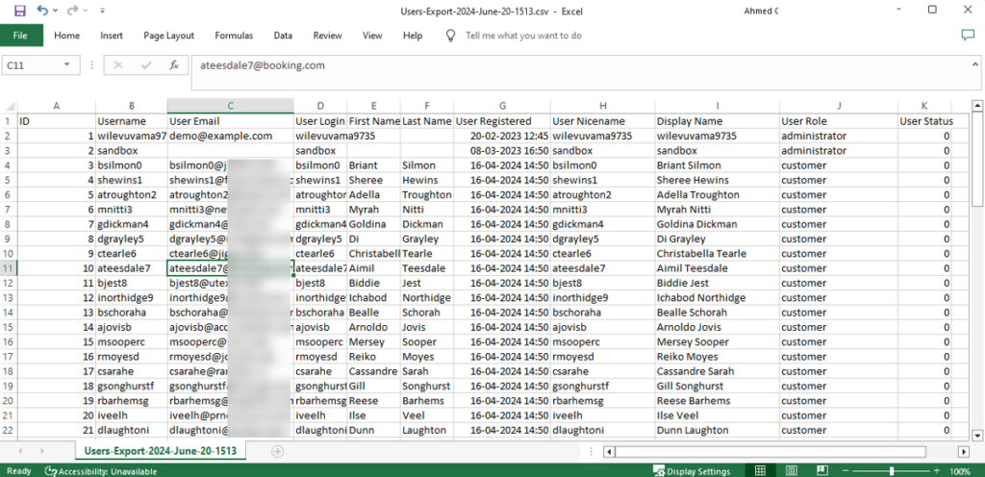Open the Undo history dropdown arrow
The height and width of the screenshot is (477, 985).
56,12
